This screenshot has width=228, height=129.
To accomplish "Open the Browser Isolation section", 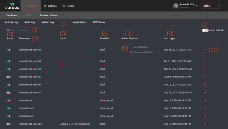I will (x=49, y=15).
